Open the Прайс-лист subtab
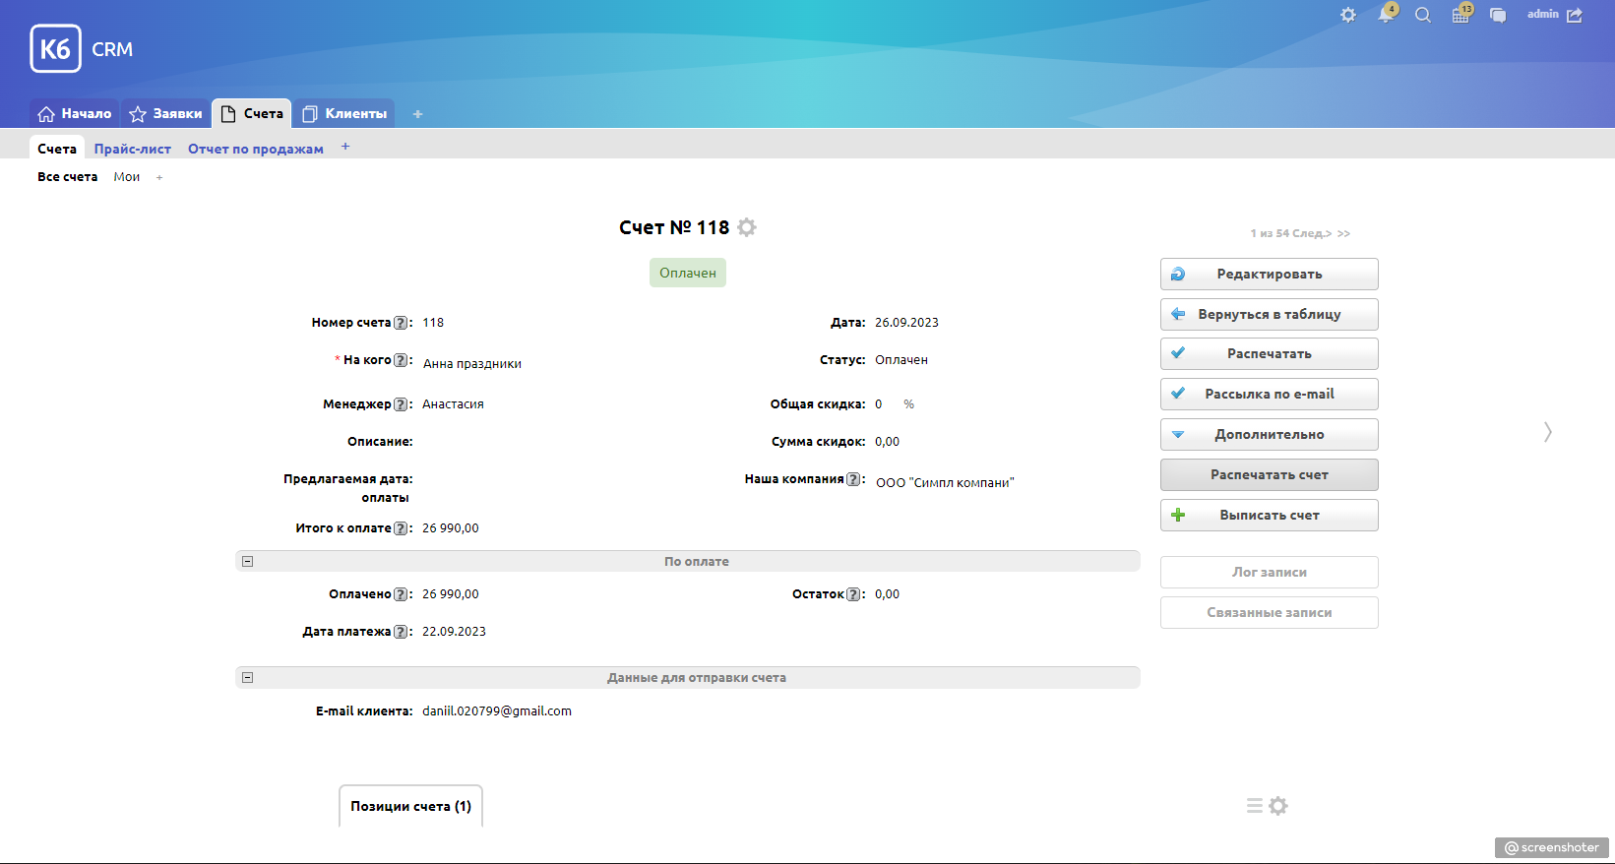This screenshot has width=1615, height=864. 133,149
